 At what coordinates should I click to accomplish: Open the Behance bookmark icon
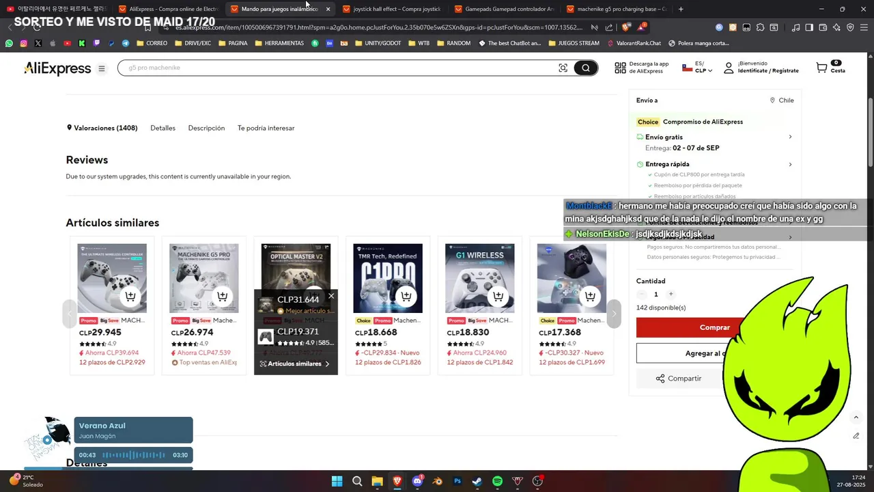pyautogui.click(x=330, y=43)
